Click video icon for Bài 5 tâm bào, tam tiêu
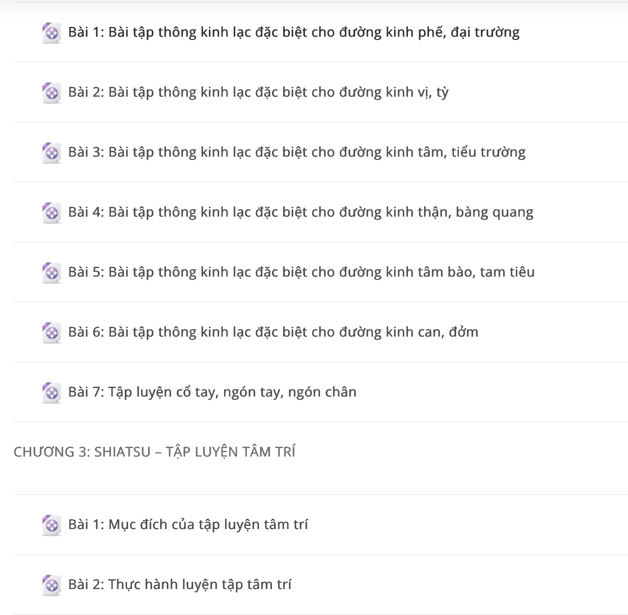Screen dimensions: 628x615 point(51,273)
